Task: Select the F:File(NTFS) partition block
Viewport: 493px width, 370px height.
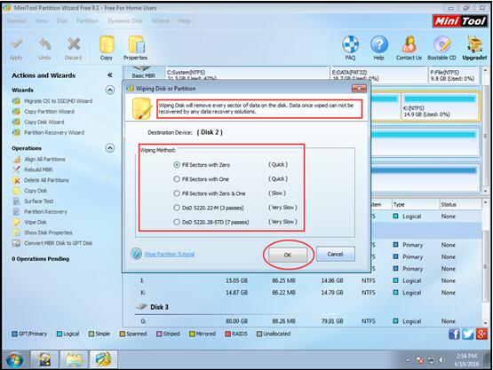Action: [453, 75]
